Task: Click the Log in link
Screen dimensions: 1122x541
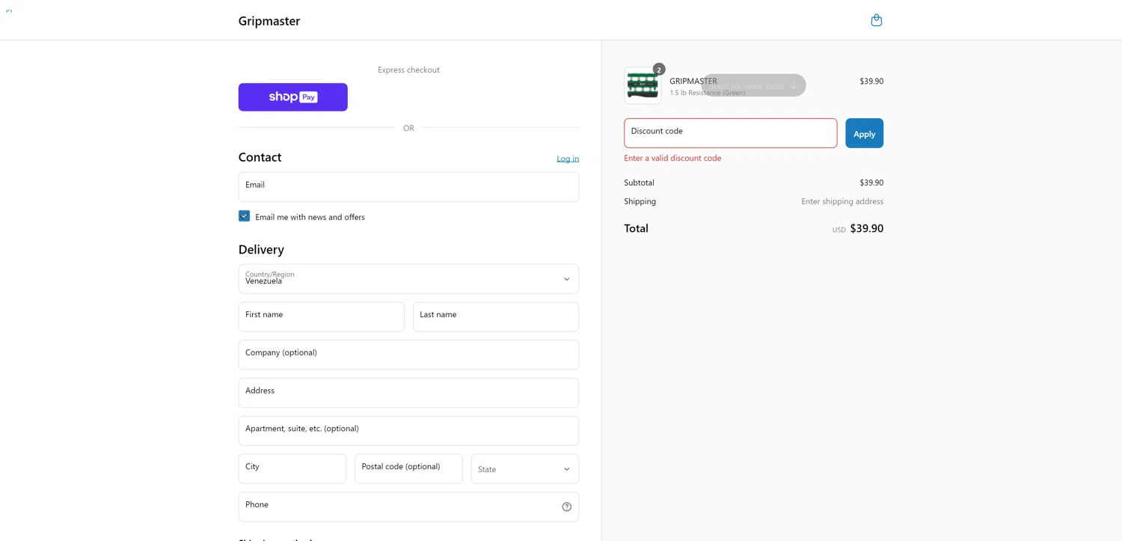Action: point(568,159)
